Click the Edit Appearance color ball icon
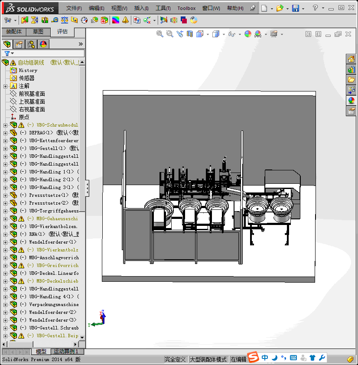This screenshot has height=365, width=358. (x=248, y=34)
